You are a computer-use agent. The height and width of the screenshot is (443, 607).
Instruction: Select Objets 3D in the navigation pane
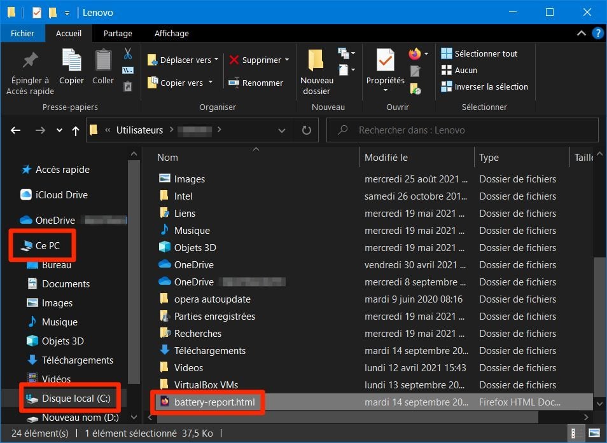[55, 341]
